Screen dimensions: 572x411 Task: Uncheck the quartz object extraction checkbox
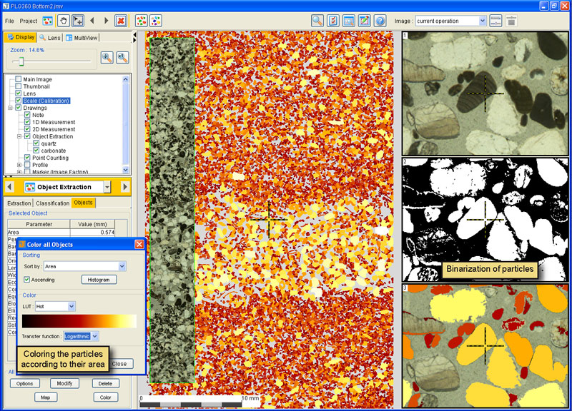(x=36, y=143)
